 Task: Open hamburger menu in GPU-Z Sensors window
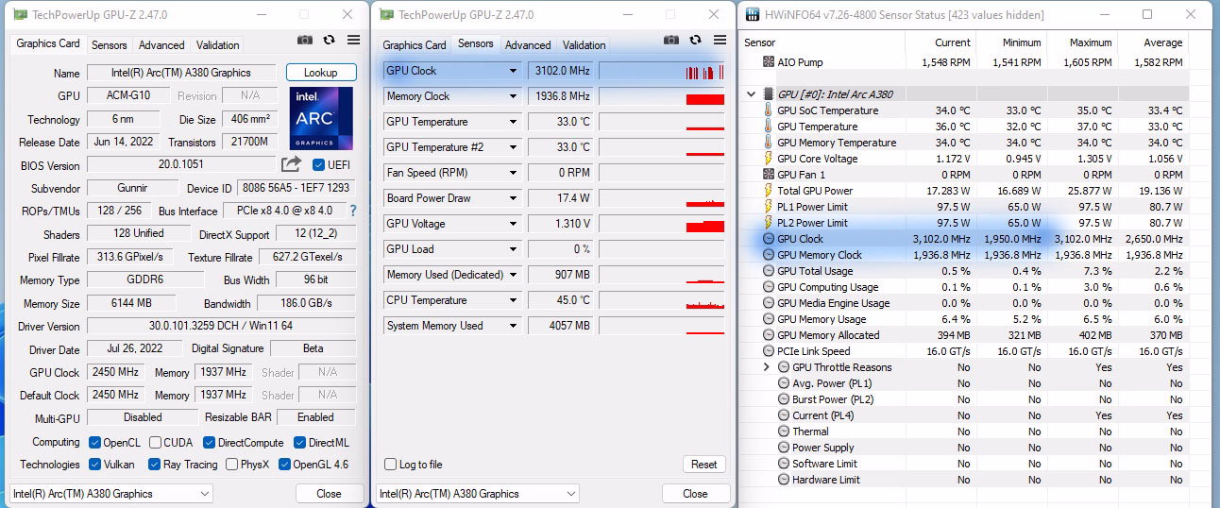[x=720, y=40]
